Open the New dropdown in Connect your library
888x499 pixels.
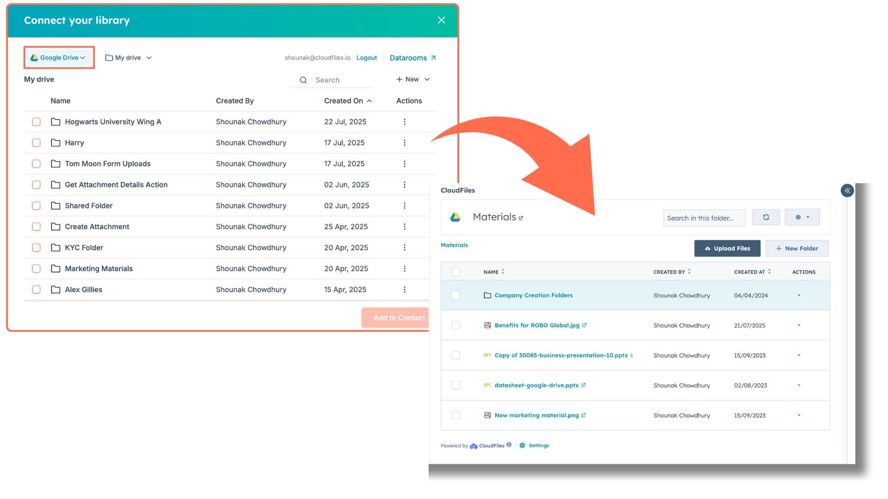click(412, 79)
